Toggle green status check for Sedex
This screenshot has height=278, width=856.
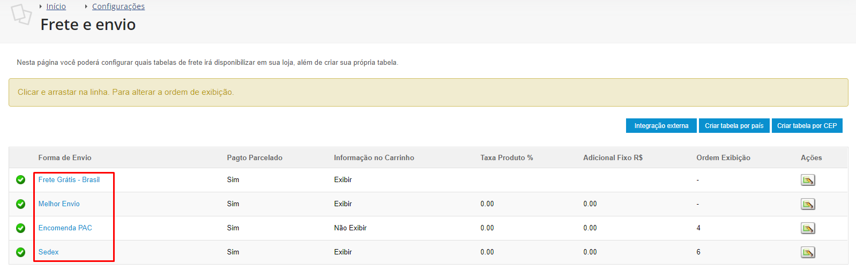21,252
